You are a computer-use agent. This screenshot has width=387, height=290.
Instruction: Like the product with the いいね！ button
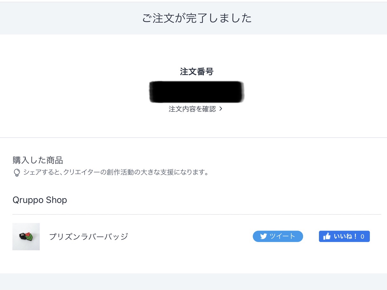click(344, 236)
